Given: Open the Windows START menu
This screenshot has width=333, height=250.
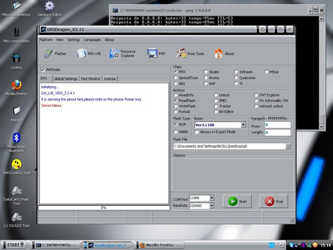Looking at the screenshot, I should tap(14, 245).
